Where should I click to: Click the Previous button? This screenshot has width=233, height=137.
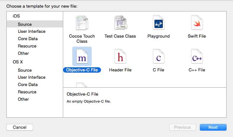[183, 127]
